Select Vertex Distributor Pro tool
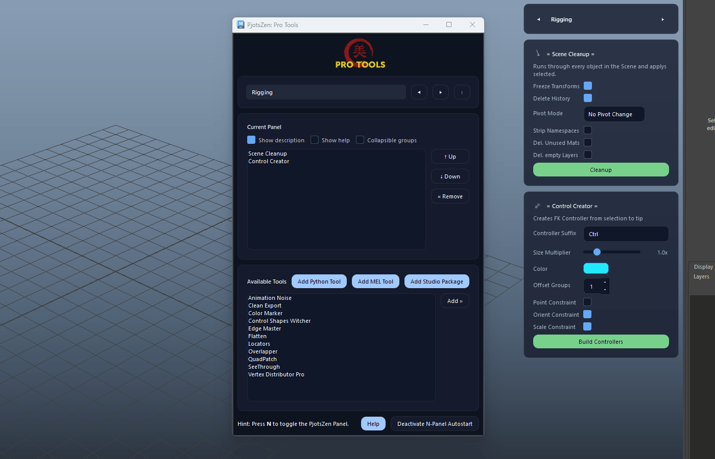The height and width of the screenshot is (459, 715). (x=276, y=374)
